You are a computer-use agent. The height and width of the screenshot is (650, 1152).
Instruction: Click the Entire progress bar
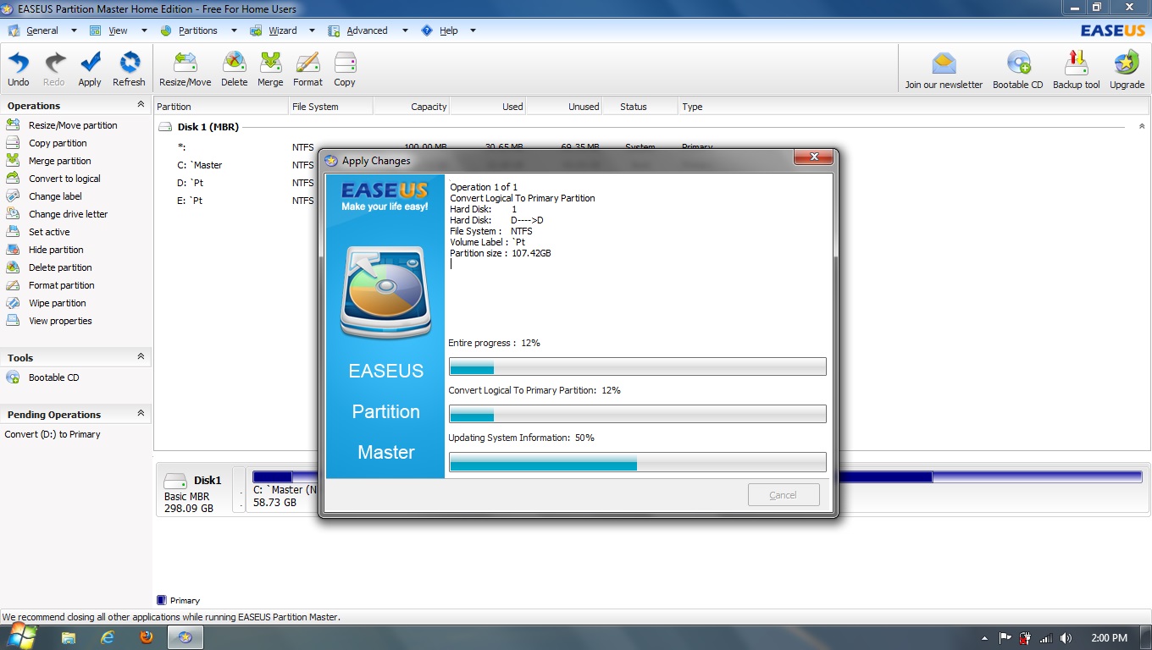tap(637, 366)
